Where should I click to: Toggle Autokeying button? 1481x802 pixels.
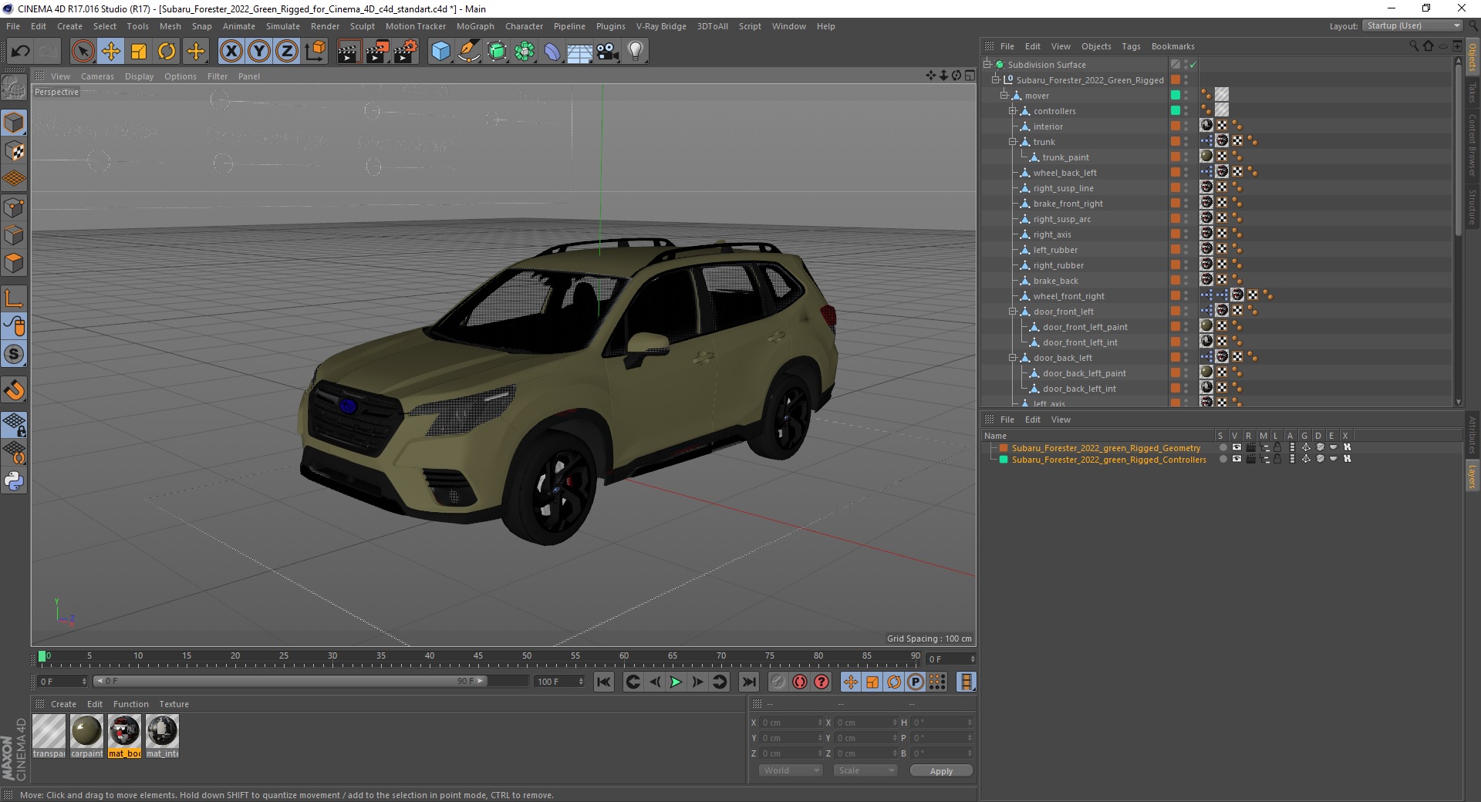800,682
